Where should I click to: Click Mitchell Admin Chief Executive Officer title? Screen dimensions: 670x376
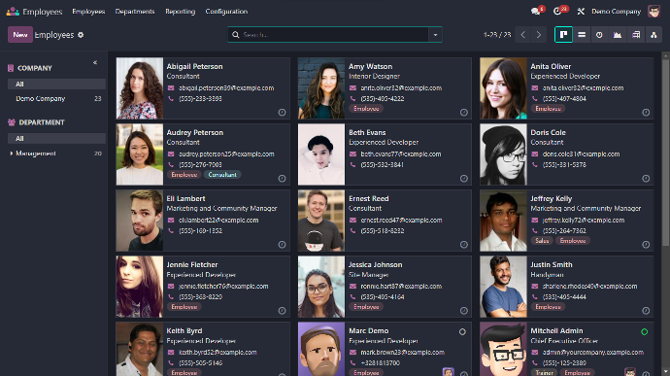[564, 341]
